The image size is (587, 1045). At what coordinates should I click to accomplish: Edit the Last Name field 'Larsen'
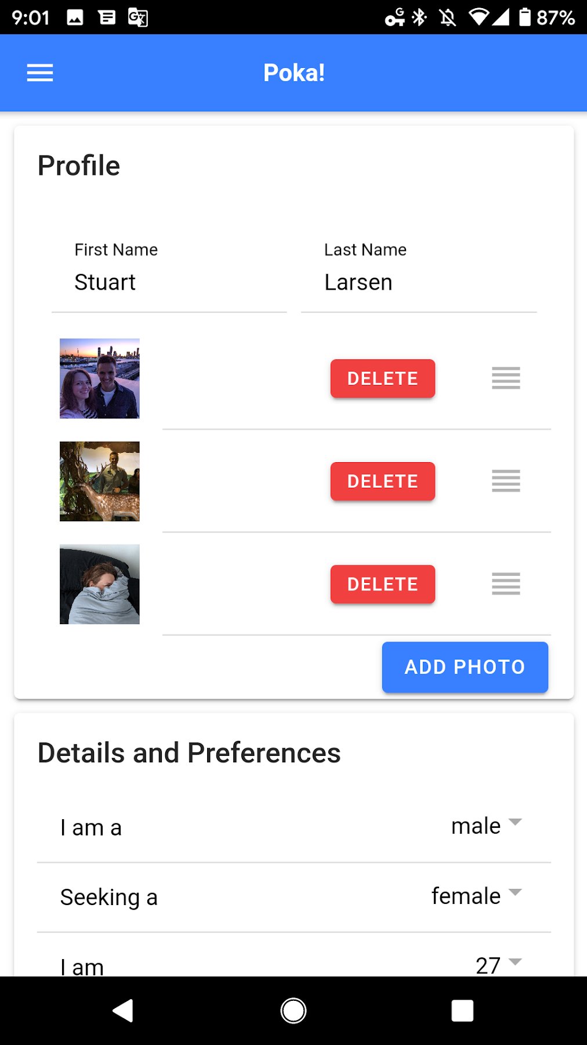(418, 283)
